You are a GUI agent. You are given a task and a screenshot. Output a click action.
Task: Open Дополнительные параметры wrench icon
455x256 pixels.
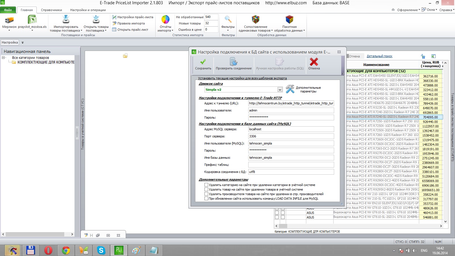290,89
